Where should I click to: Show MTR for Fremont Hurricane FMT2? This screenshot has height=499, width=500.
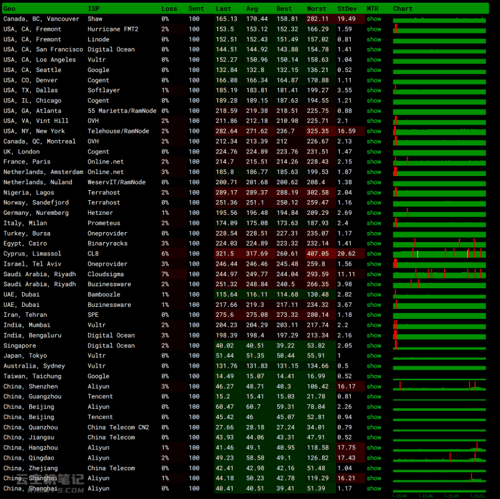(374, 29)
